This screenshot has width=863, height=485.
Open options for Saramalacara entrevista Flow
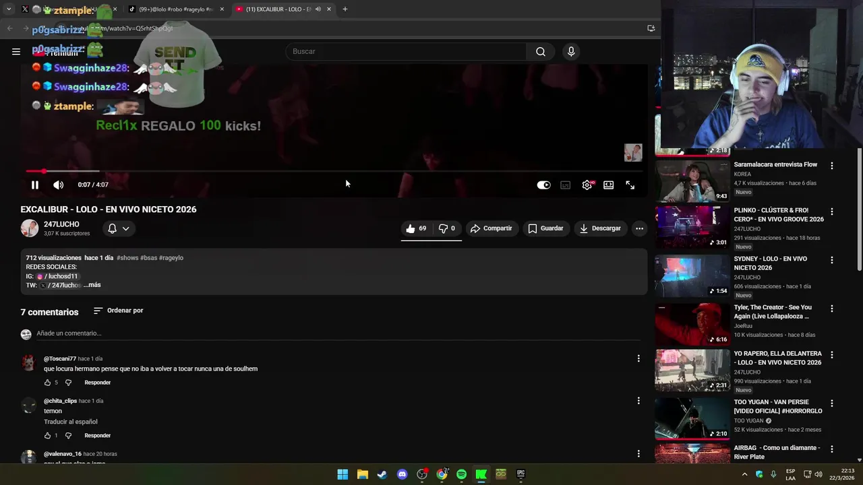[x=832, y=165]
